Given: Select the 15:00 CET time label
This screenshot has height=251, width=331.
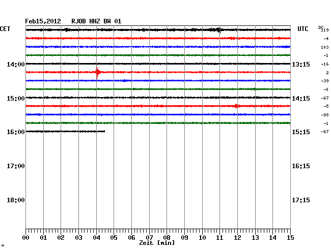Looking at the screenshot, I should coord(16,99).
